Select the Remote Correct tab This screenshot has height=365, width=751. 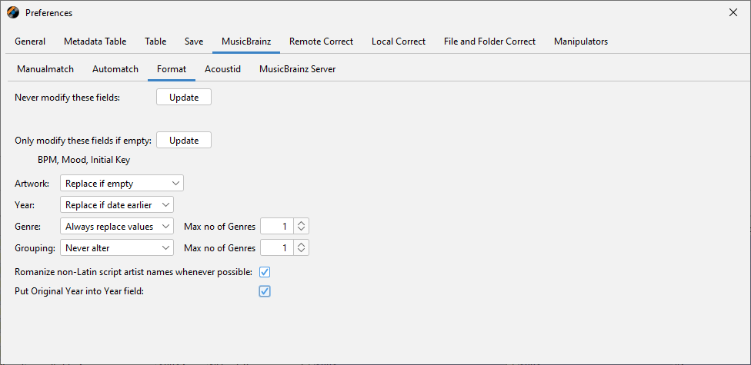(321, 41)
